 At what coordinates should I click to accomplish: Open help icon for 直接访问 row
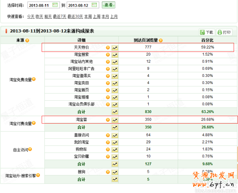tap(108, 135)
